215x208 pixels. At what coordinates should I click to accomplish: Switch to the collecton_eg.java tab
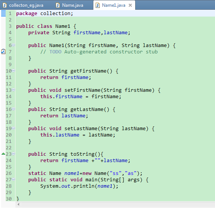(23, 5)
